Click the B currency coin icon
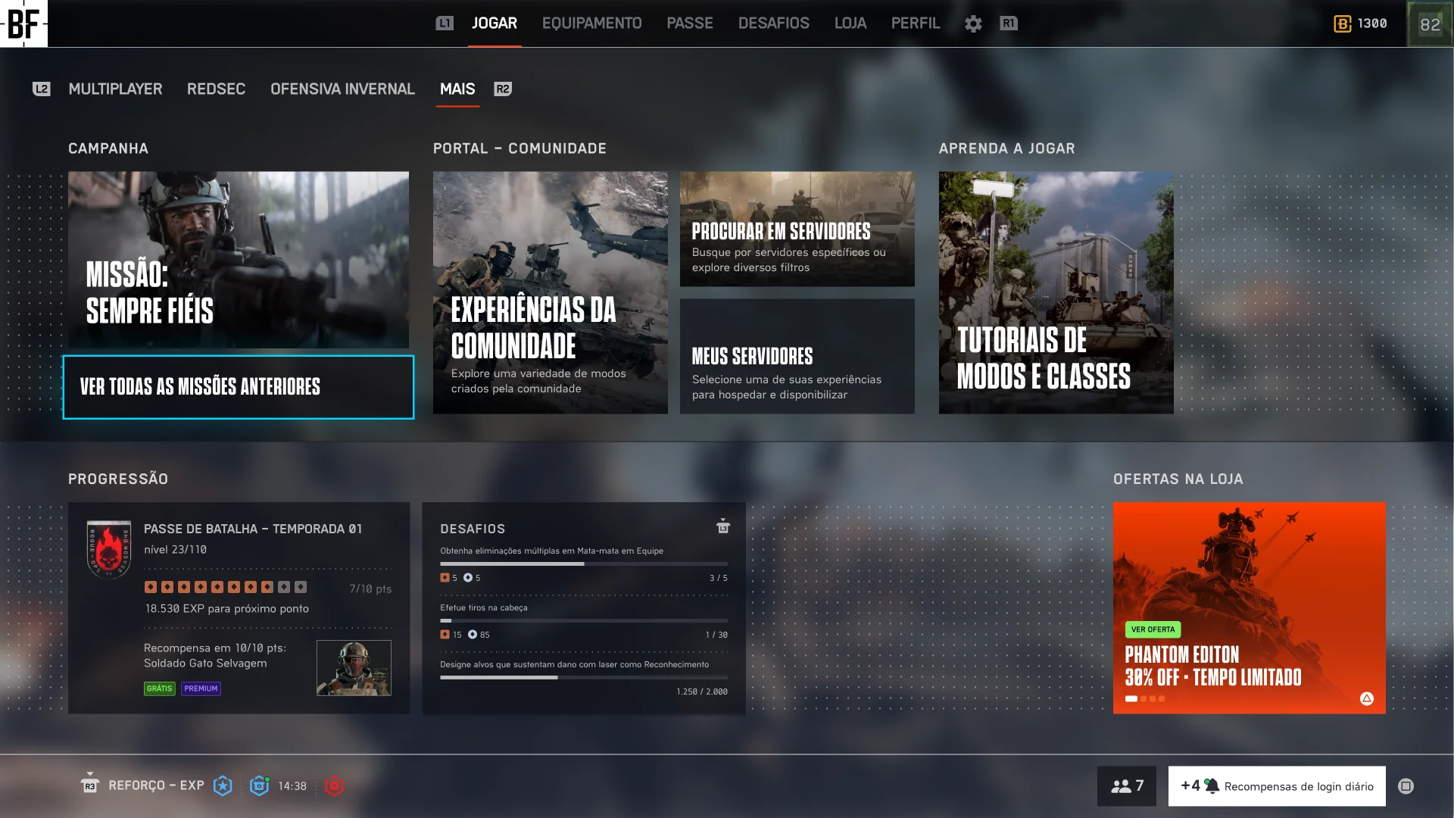 pos(1342,23)
